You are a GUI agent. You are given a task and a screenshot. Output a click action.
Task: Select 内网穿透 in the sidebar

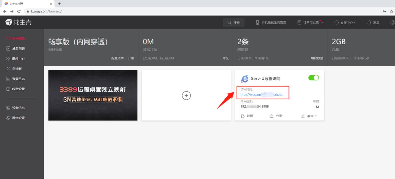16,39
